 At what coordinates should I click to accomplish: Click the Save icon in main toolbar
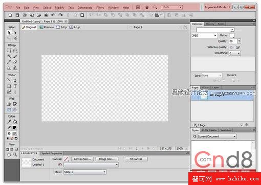[17, 15]
